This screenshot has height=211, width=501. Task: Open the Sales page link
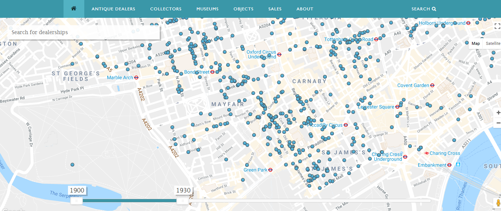point(275,9)
